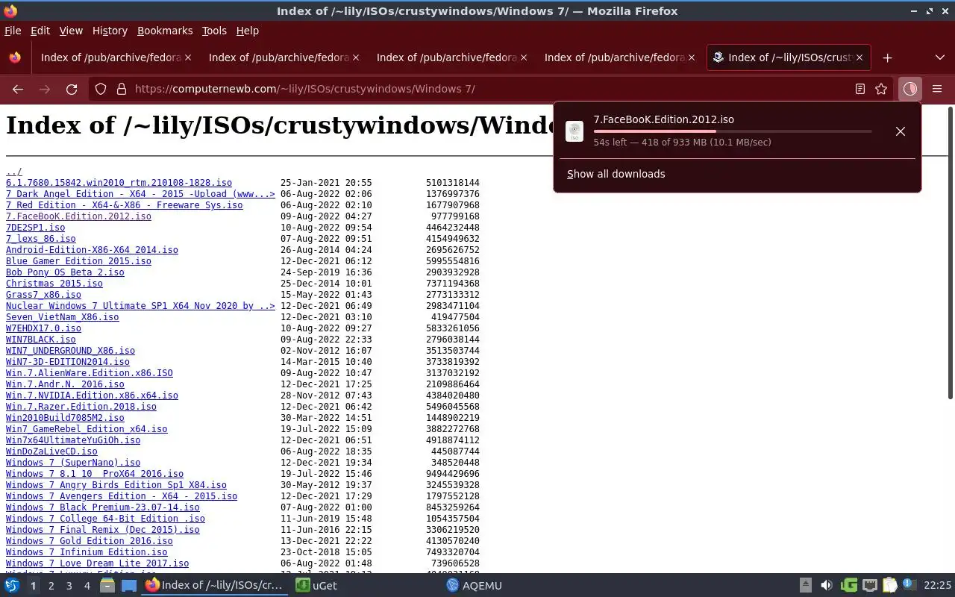Open the network connection tray icon
Screen dimensions: 955x597
pyautogui.click(x=869, y=586)
